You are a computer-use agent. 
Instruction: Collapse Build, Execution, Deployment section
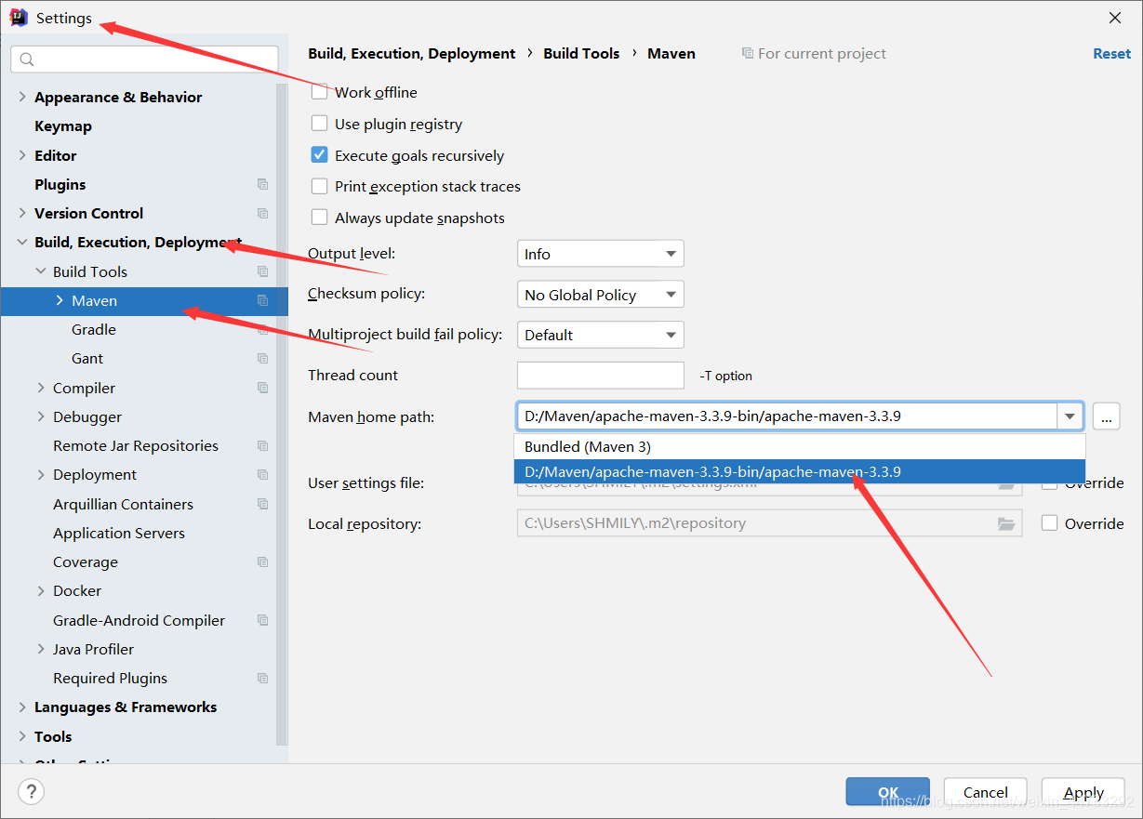coord(22,243)
